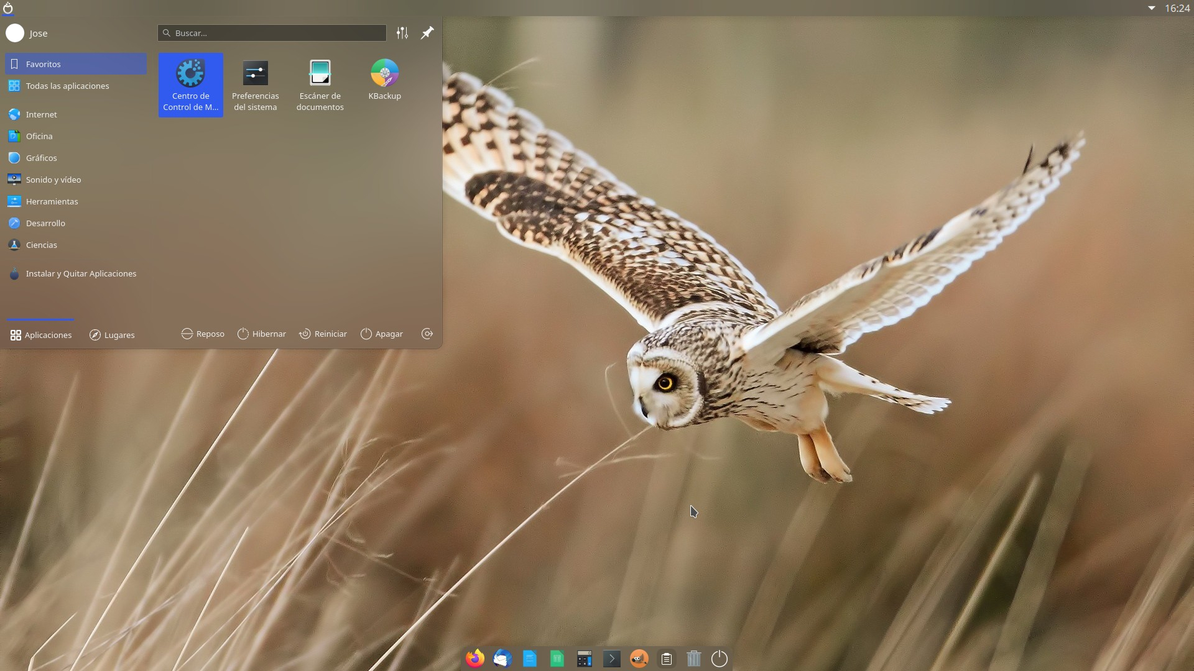
Task: Select the Gráficos category
Action: [41, 158]
